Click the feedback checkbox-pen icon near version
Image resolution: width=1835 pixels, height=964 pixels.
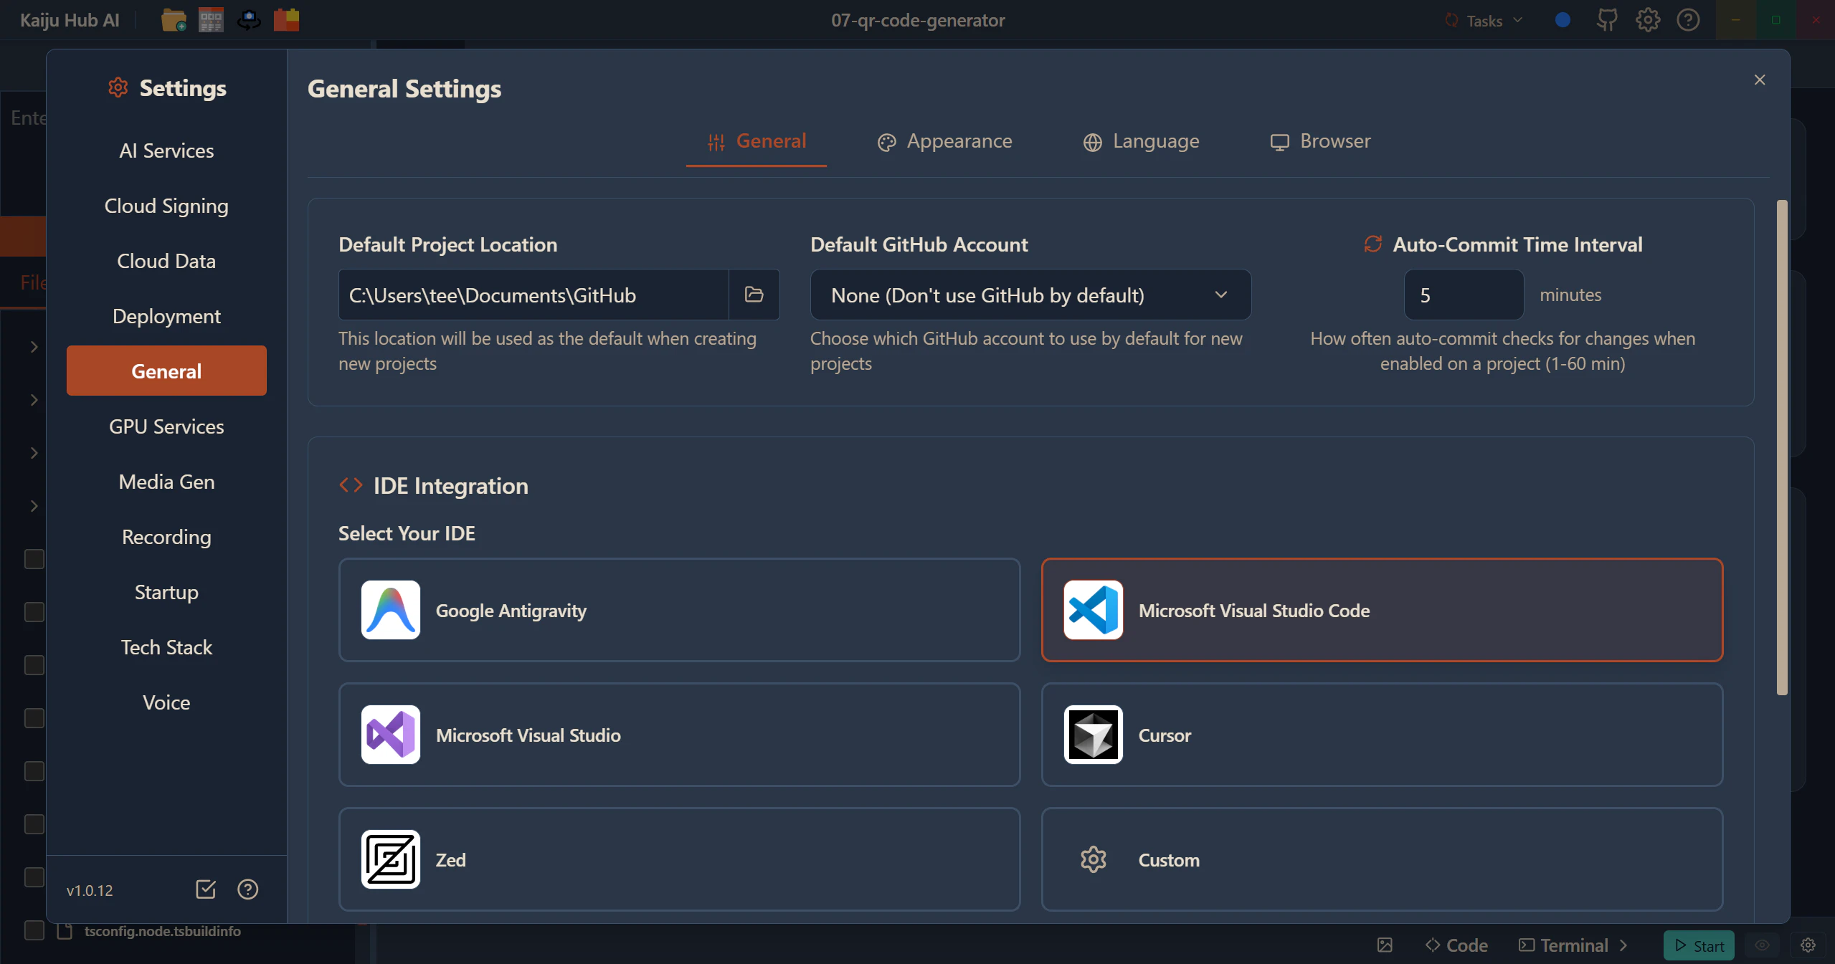206,889
